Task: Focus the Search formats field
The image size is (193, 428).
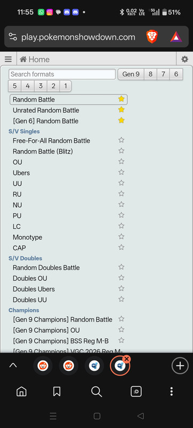Action: click(62, 74)
